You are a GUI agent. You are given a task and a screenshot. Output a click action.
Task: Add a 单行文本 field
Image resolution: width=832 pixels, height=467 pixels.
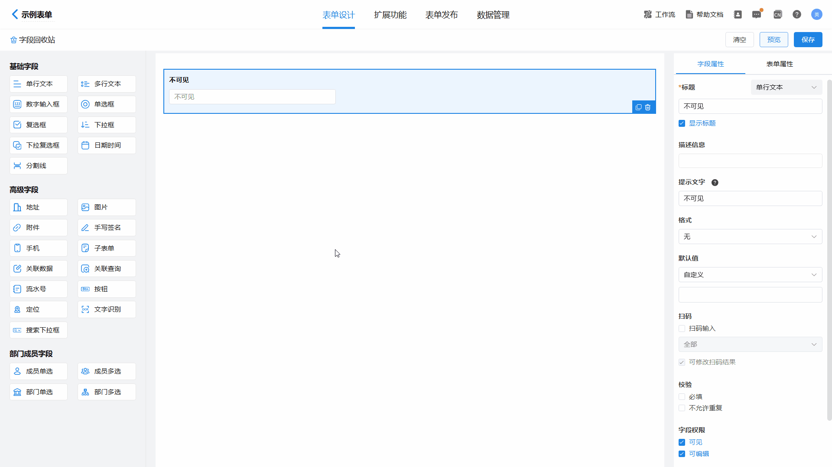pos(39,84)
